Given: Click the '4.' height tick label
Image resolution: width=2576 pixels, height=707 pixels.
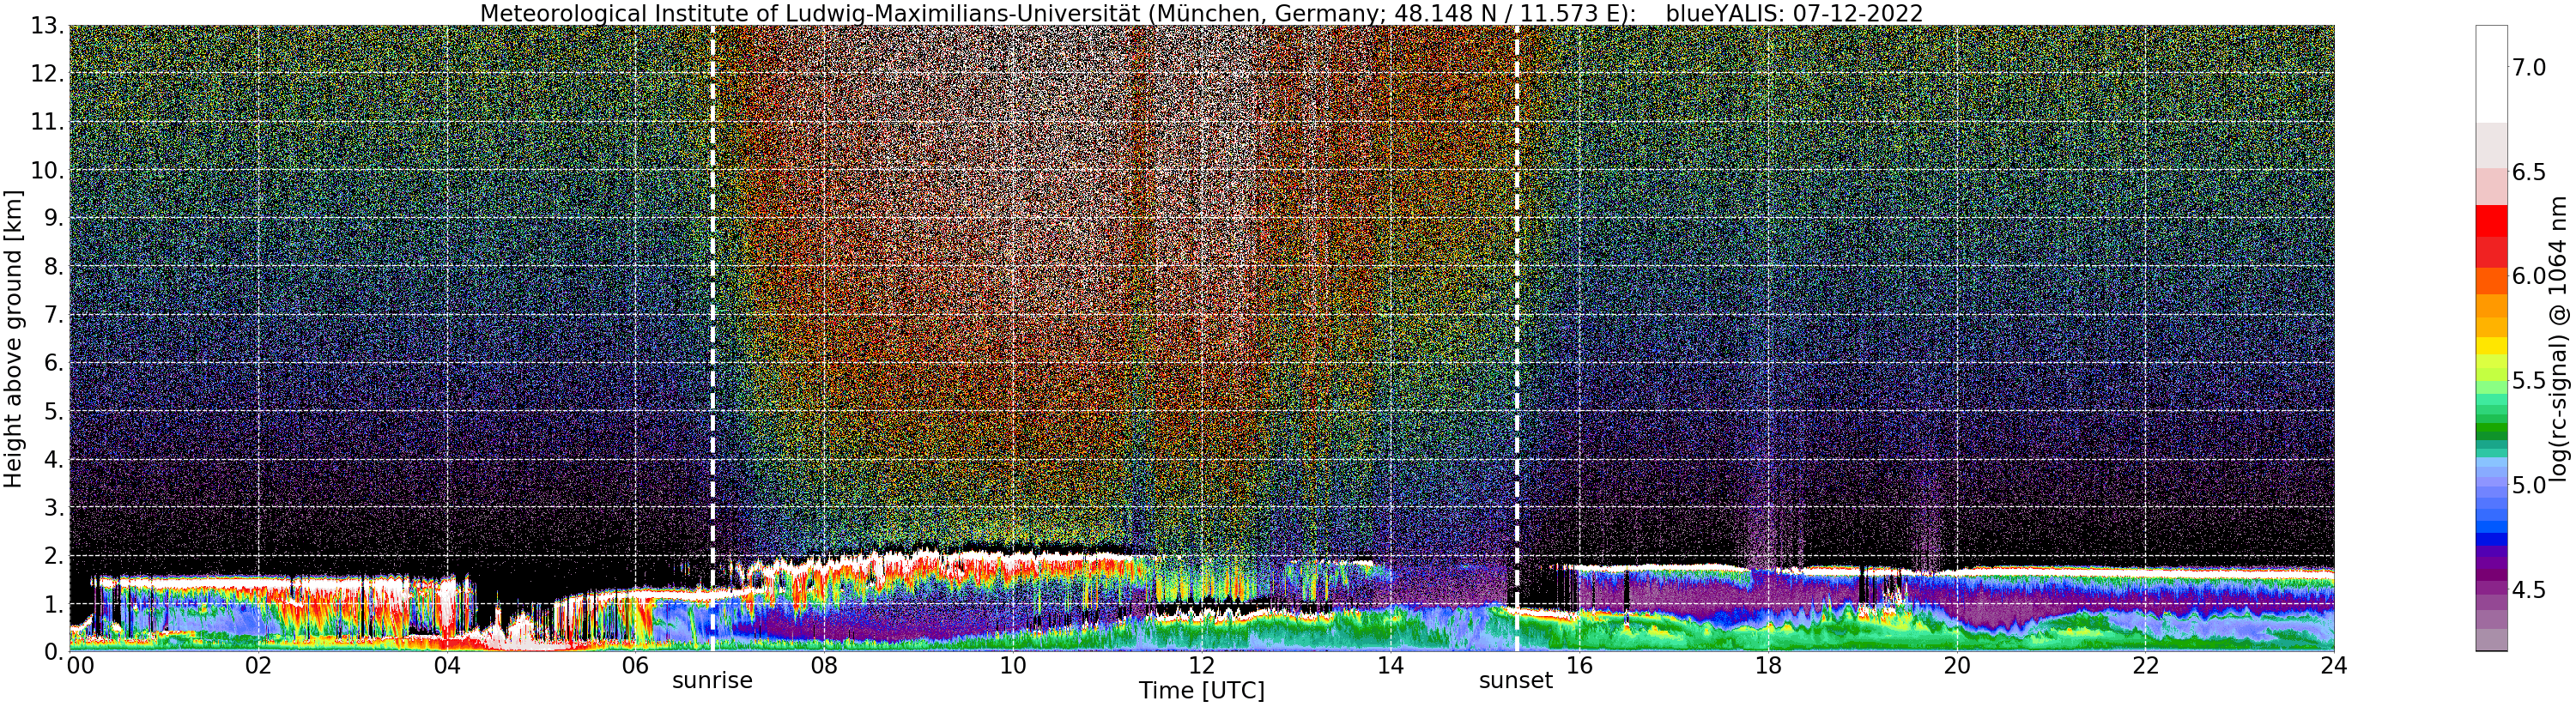Looking at the screenshot, I should (x=54, y=459).
